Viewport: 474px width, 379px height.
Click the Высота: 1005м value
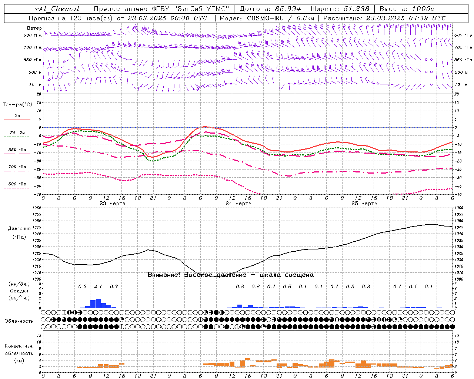coord(407,9)
